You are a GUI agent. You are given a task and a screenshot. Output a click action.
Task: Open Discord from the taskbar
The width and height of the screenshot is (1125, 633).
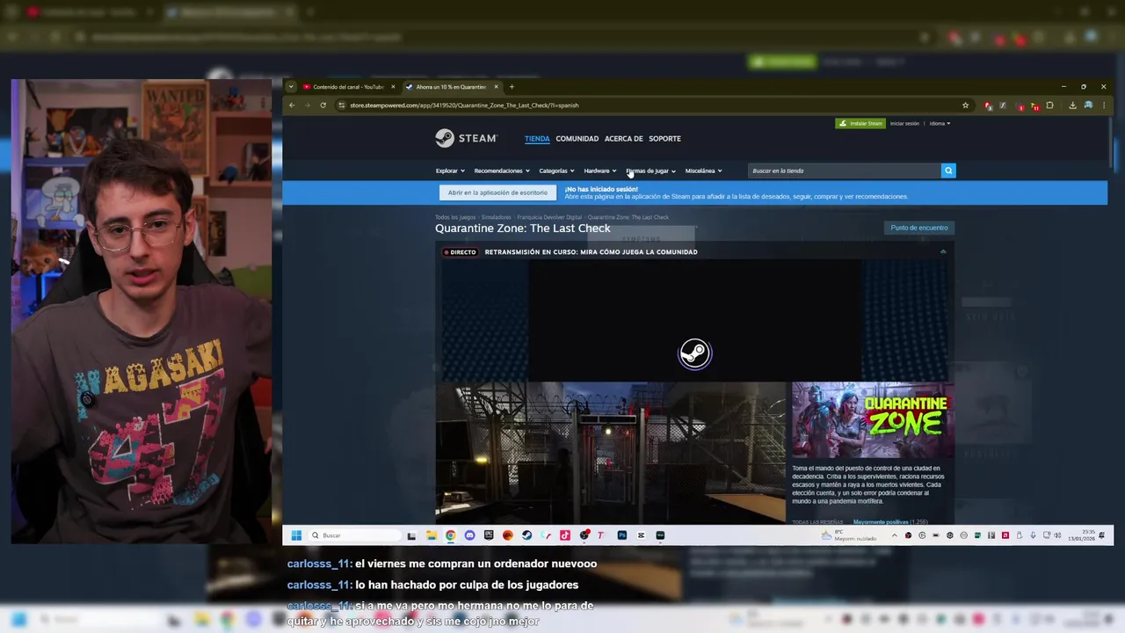click(x=469, y=535)
